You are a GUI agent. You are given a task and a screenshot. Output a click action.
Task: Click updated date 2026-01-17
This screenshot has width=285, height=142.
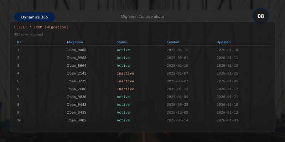227,89
